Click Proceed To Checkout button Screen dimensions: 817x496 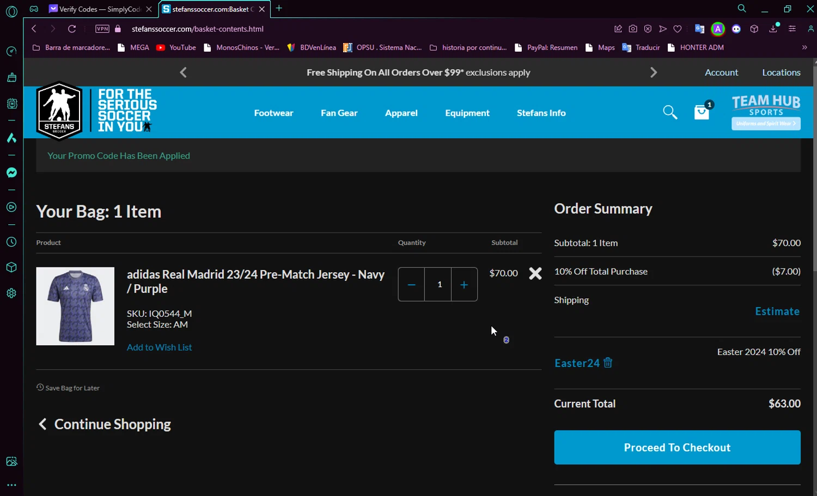coord(677,448)
